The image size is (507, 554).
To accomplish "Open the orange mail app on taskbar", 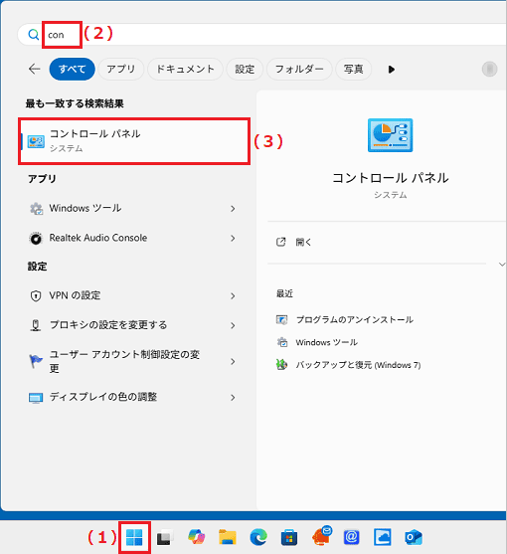I will coord(322,536).
